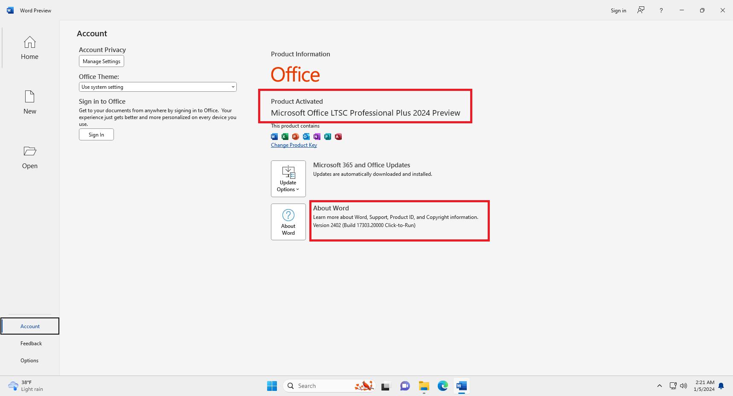Open the notifications bell icon
The height and width of the screenshot is (396, 733).
pyautogui.click(x=721, y=386)
